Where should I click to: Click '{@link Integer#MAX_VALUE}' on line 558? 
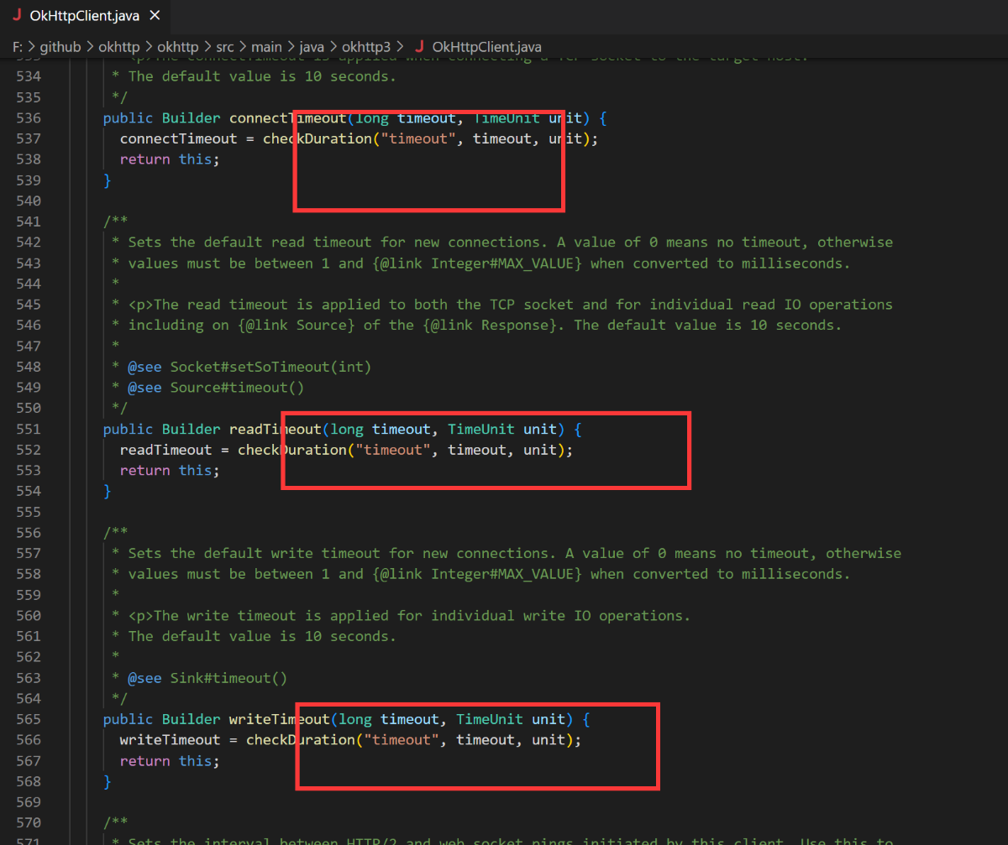coord(477,574)
